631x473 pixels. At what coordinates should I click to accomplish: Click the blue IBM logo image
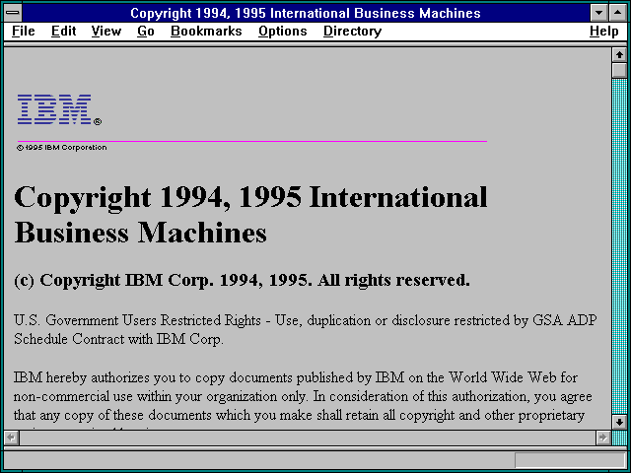(x=59, y=109)
